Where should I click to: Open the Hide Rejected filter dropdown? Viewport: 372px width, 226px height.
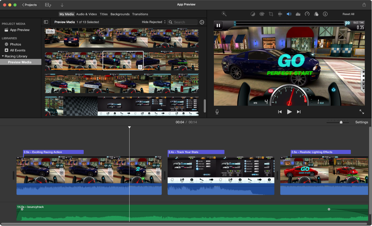[154, 22]
